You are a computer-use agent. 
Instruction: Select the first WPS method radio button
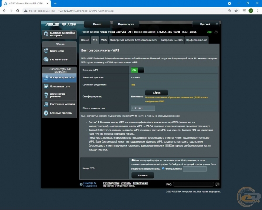[133, 160]
